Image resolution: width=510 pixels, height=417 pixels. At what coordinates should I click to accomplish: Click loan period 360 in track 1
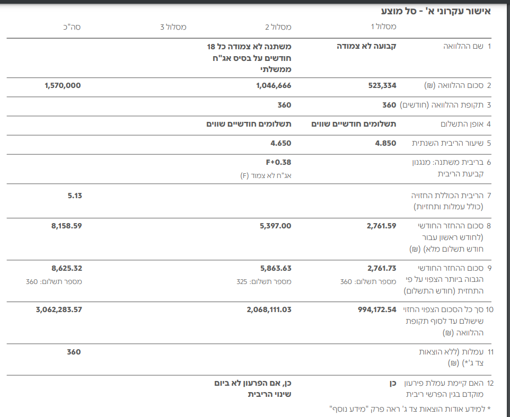pos(389,105)
